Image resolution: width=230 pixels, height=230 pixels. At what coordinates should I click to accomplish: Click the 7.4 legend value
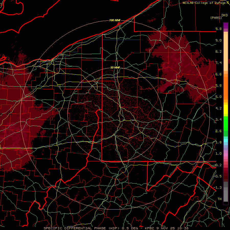[x=218, y=63]
